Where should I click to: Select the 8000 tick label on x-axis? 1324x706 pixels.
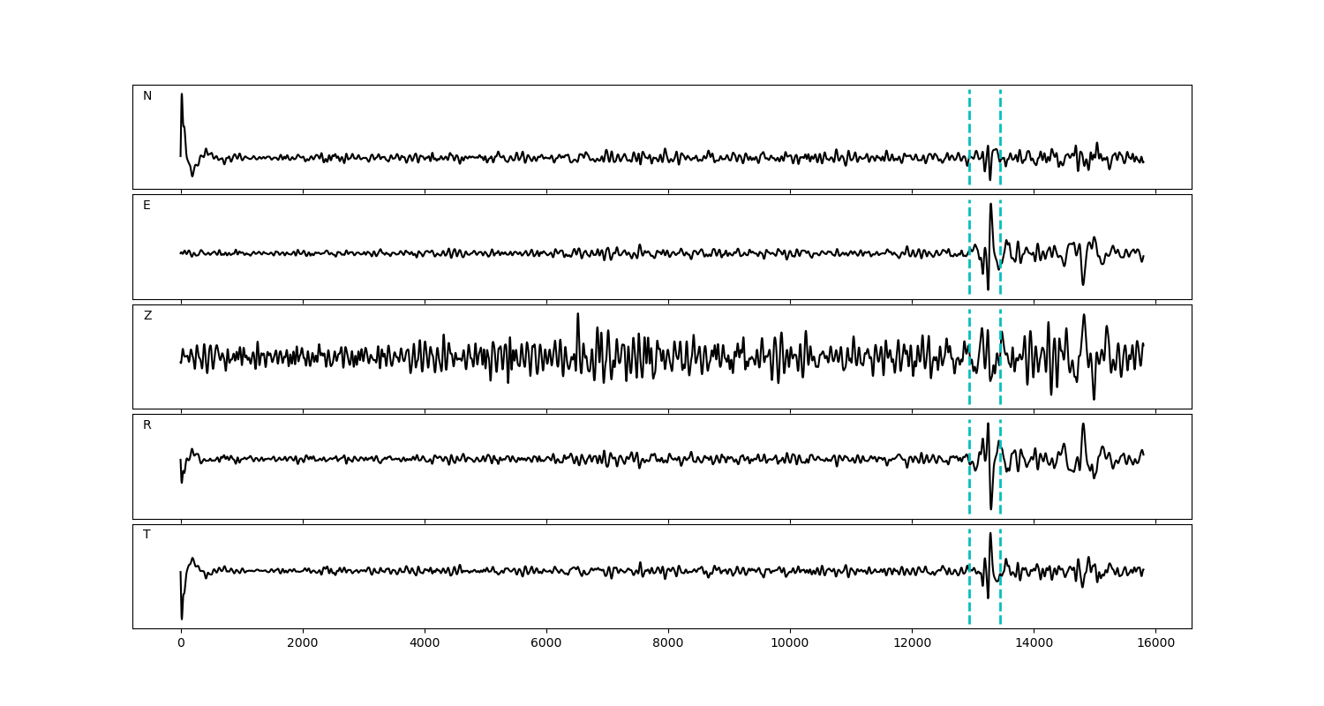point(668,644)
